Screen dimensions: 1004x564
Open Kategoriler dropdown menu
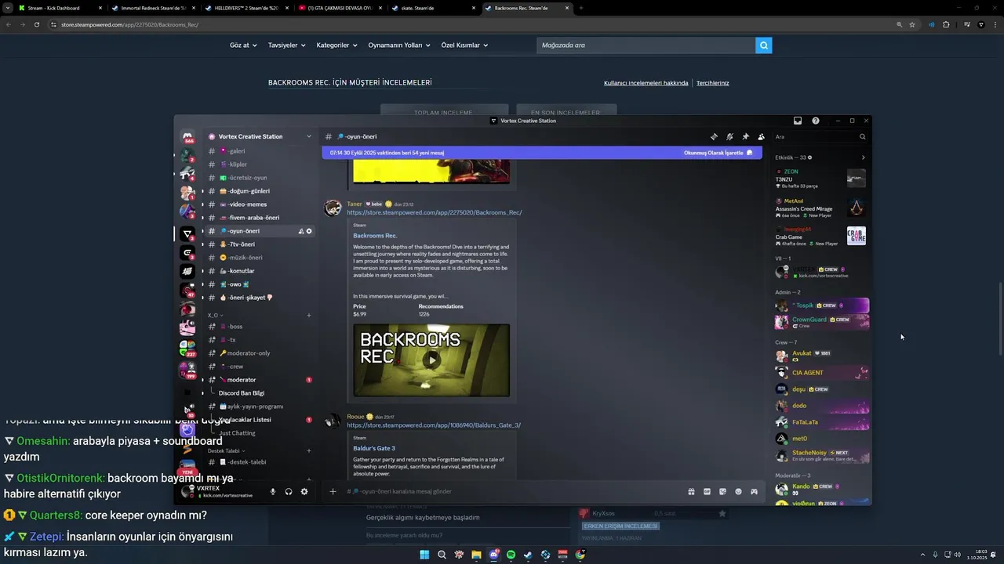(x=336, y=45)
